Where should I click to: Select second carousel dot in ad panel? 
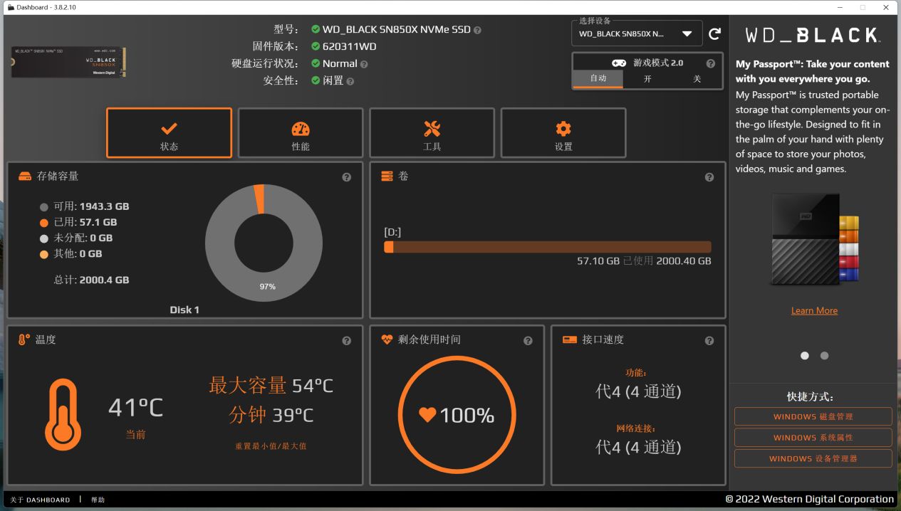point(824,355)
